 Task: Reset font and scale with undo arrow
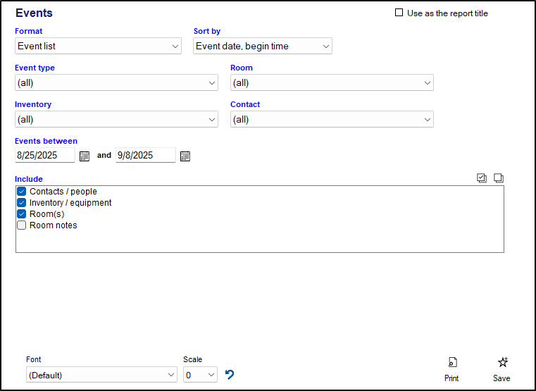pyautogui.click(x=230, y=375)
